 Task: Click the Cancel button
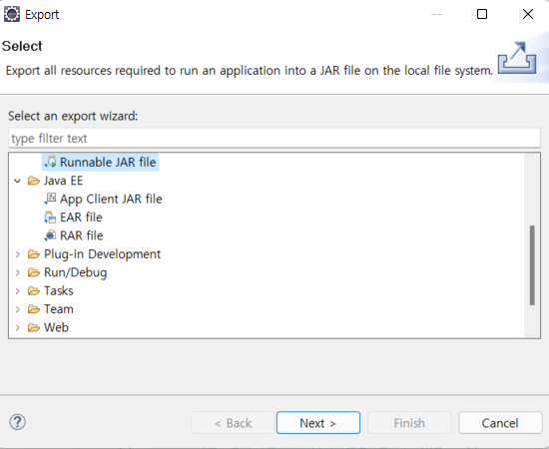pyautogui.click(x=500, y=423)
